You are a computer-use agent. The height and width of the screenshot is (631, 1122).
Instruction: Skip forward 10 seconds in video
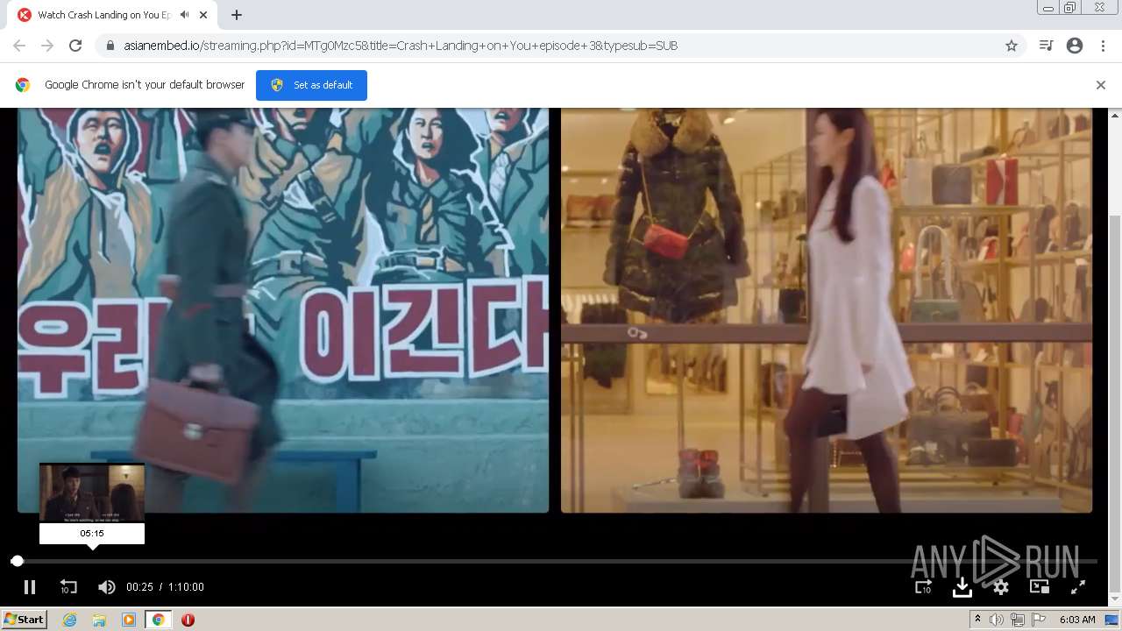[923, 587]
